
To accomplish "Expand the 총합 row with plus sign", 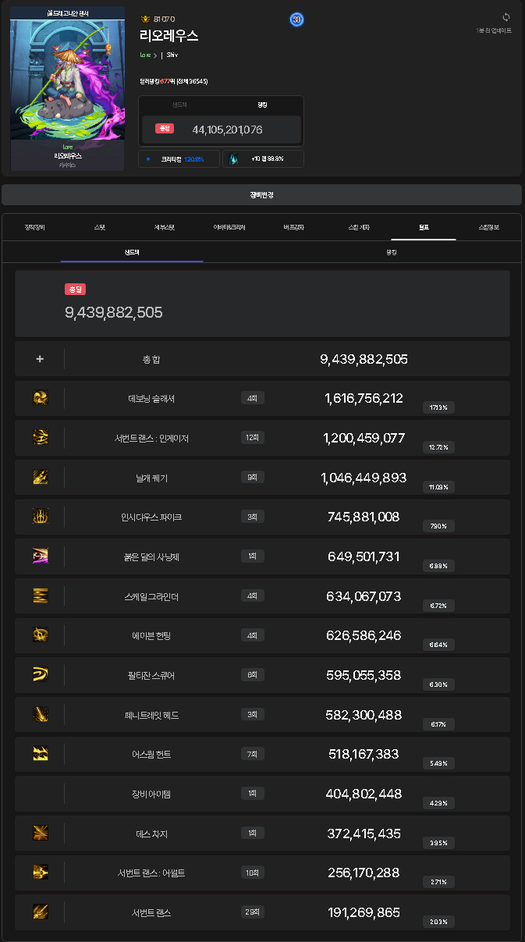I will tap(40, 359).
